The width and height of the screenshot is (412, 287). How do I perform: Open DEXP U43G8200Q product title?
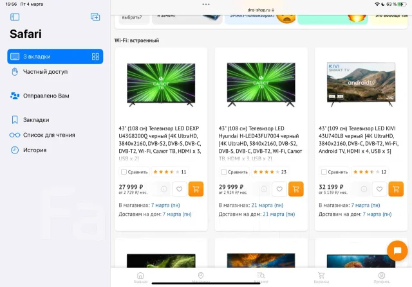(x=160, y=143)
